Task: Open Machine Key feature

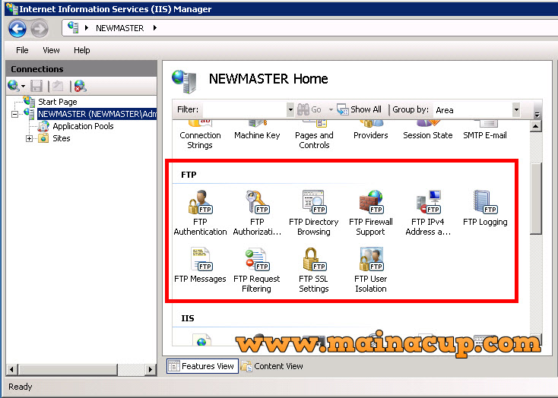Action: coord(257,131)
